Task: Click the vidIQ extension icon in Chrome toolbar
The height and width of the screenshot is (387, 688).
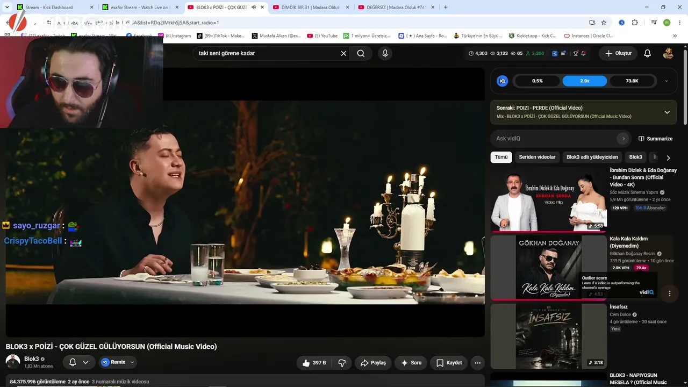Action: click(621, 23)
